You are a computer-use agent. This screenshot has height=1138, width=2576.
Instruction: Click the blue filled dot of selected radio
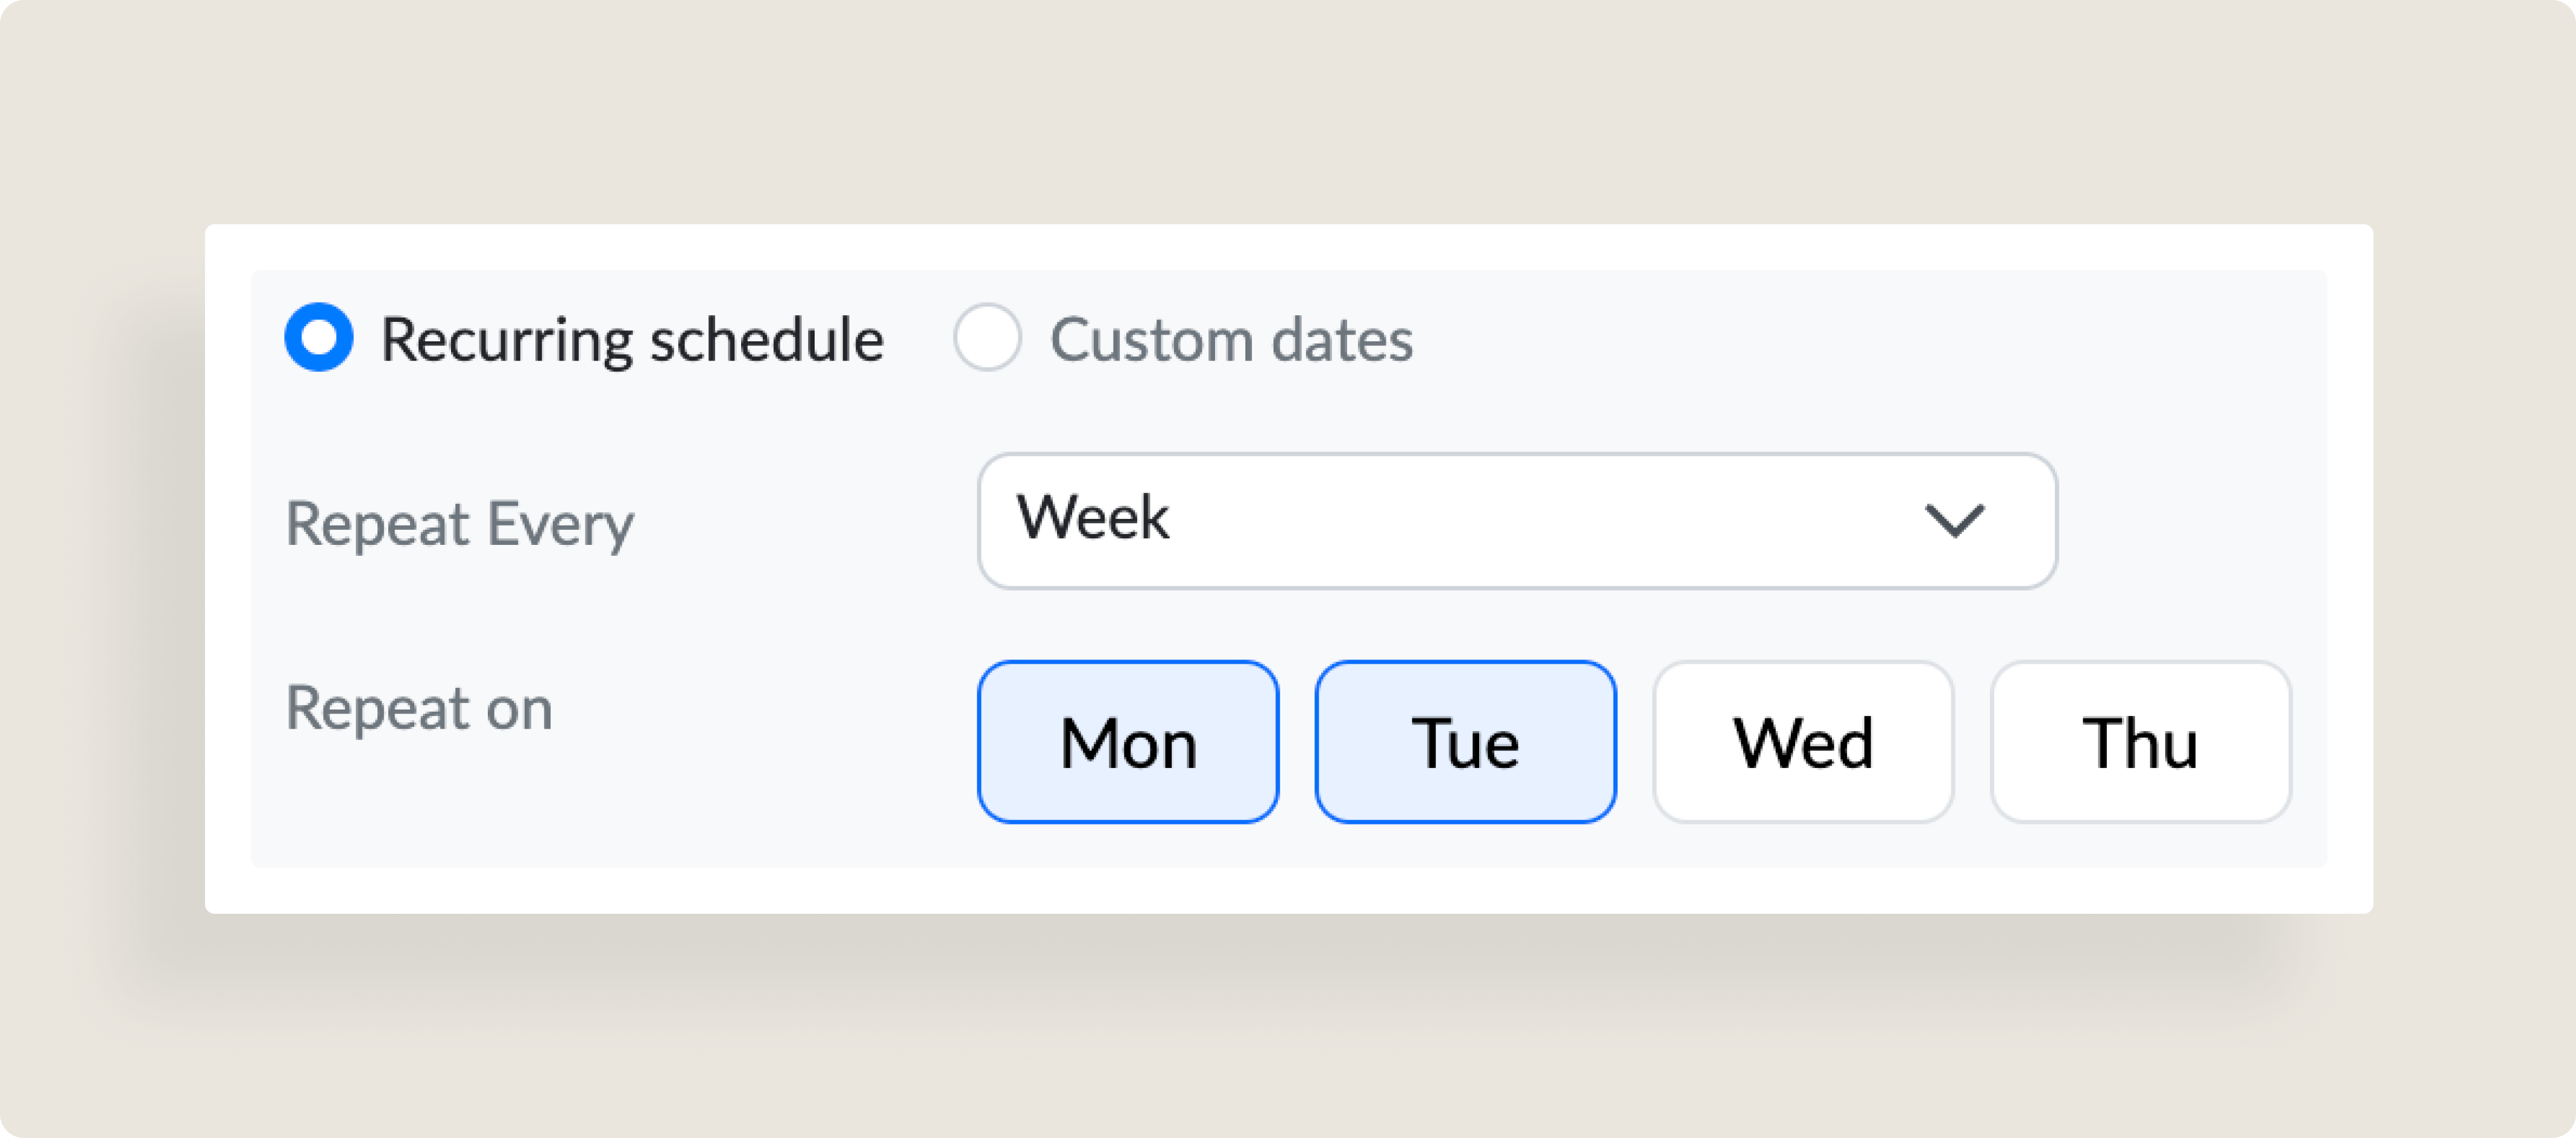318,337
